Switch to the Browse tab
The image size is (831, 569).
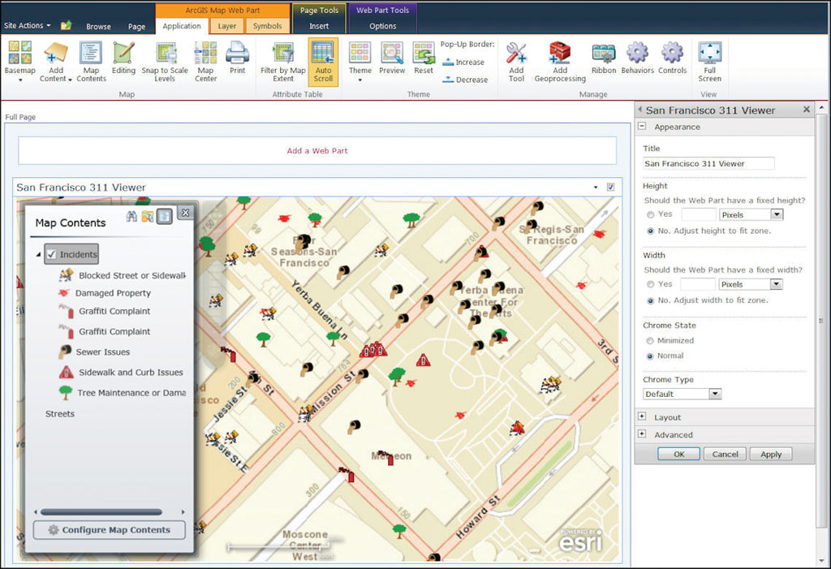[98, 26]
